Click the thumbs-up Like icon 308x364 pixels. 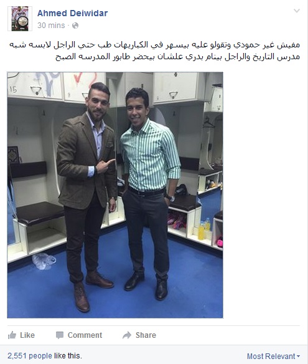pyautogui.click(x=12, y=335)
